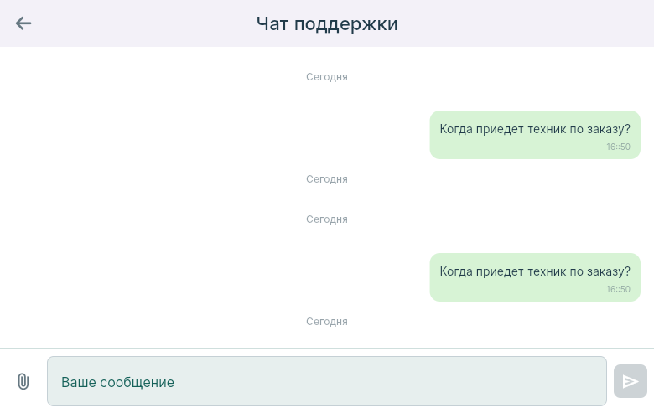Click the right end of the message input
Viewport: 654px width, 413px height.
(587, 381)
